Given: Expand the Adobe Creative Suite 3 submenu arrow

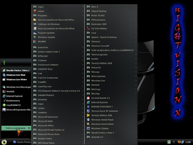Looking at the screenshot, I should click(x=83, y=52).
